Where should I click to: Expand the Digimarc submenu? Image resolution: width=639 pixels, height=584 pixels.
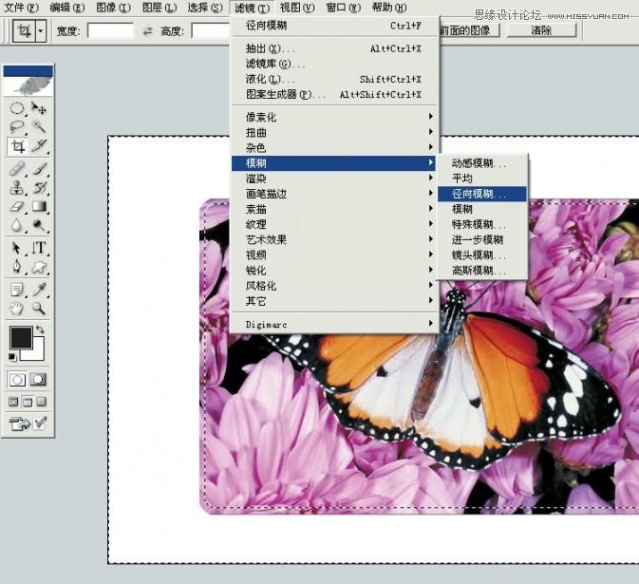334,325
